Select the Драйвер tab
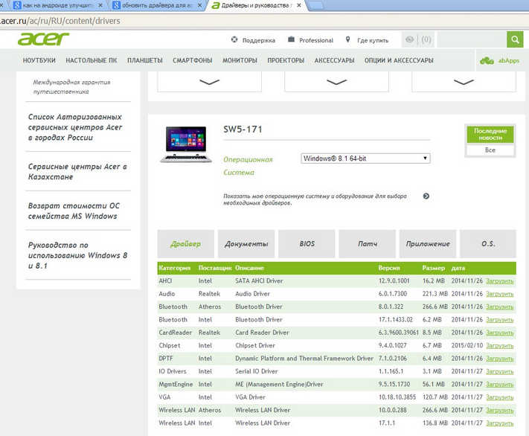 186,243
